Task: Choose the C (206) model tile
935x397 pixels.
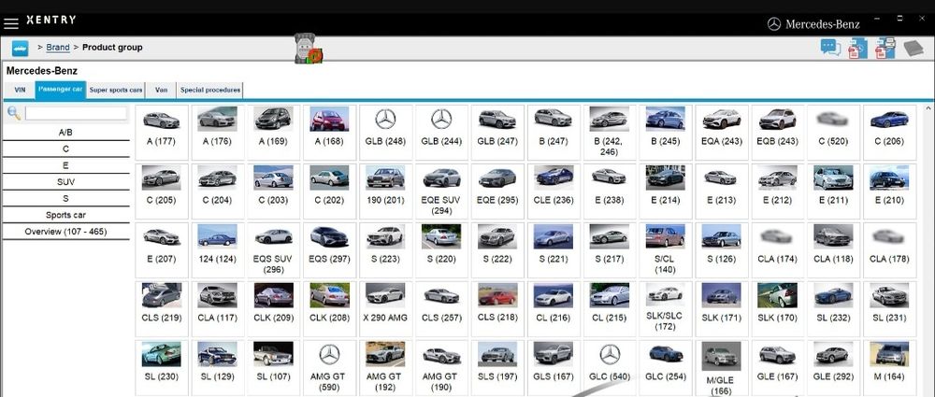Action: coord(890,132)
